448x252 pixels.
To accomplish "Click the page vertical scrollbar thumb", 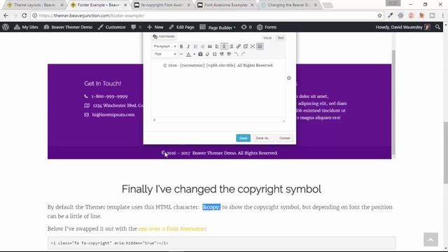I will pyautogui.click(x=446, y=153).
